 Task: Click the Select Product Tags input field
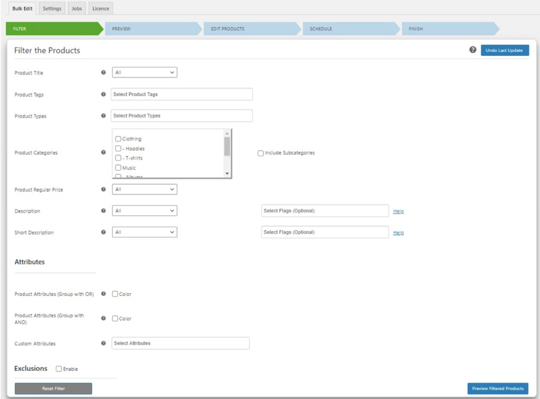pyautogui.click(x=181, y=94)
